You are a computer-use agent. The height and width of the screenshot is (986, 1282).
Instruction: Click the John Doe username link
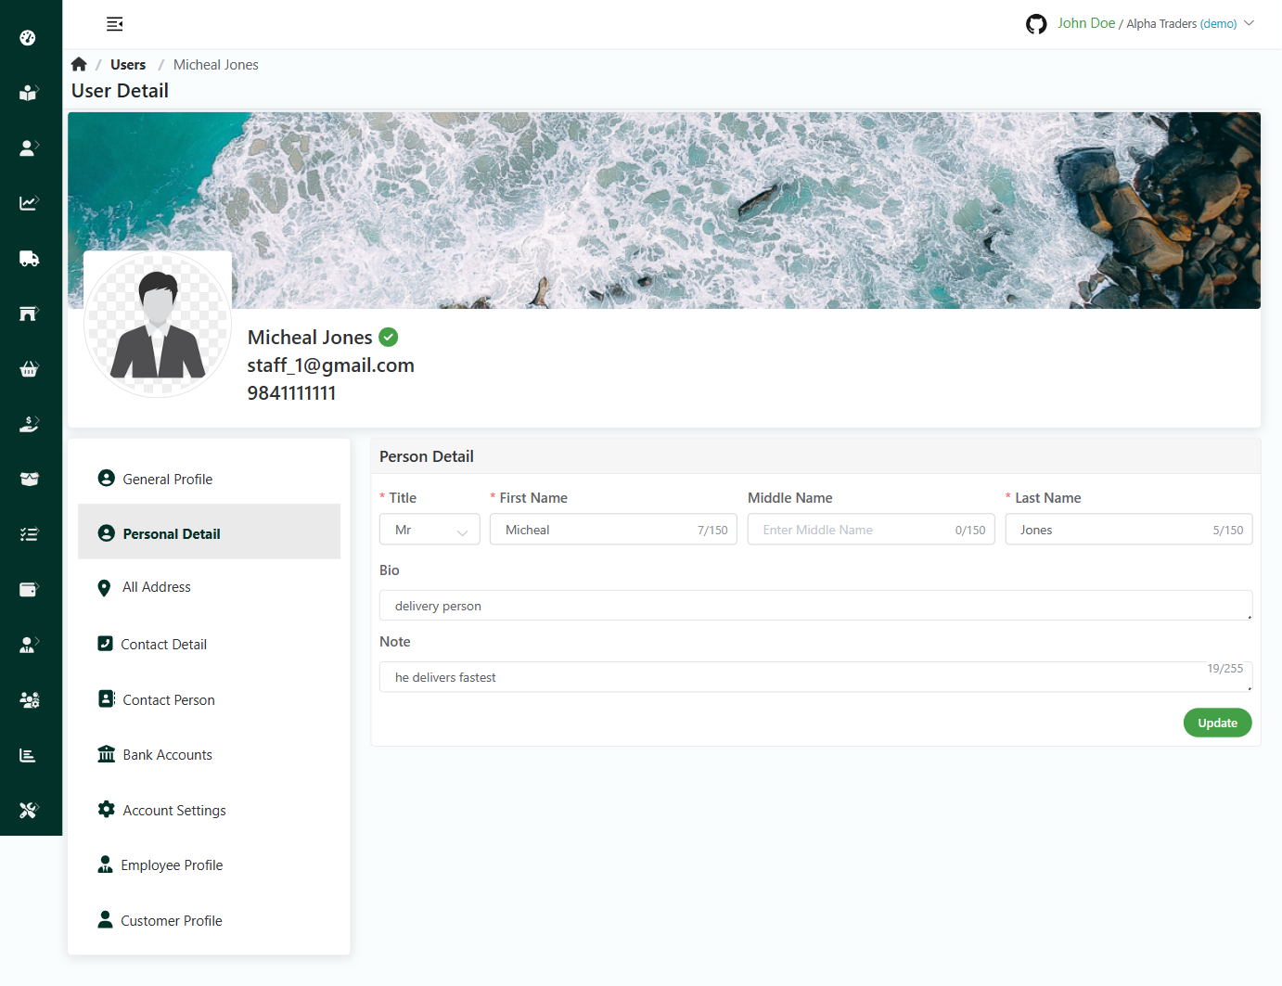(1086, 23)
